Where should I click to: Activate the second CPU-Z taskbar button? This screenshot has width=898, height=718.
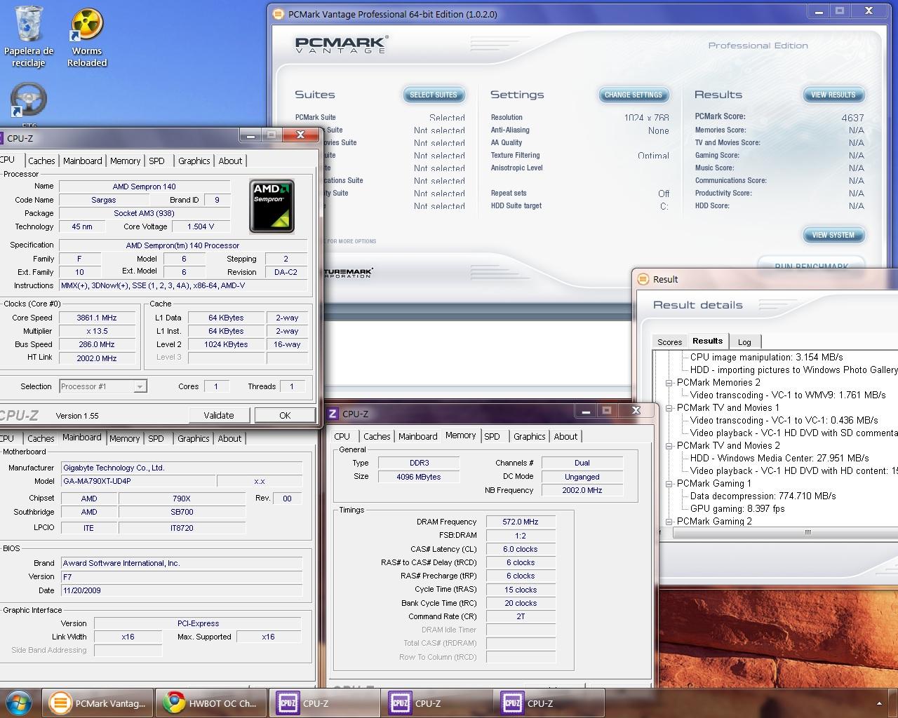[x=436, y=703]
